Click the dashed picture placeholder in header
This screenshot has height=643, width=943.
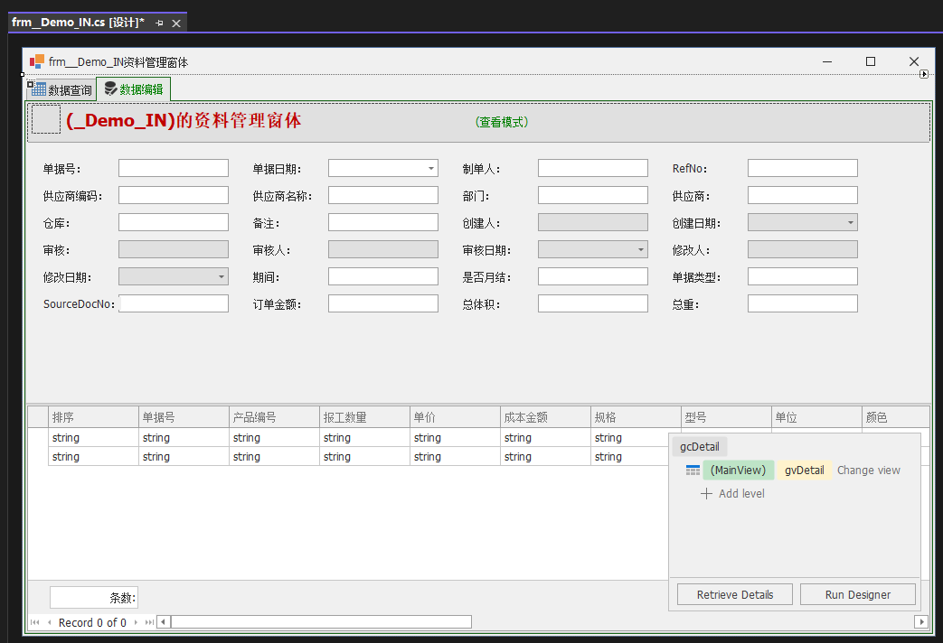point(46,119)
